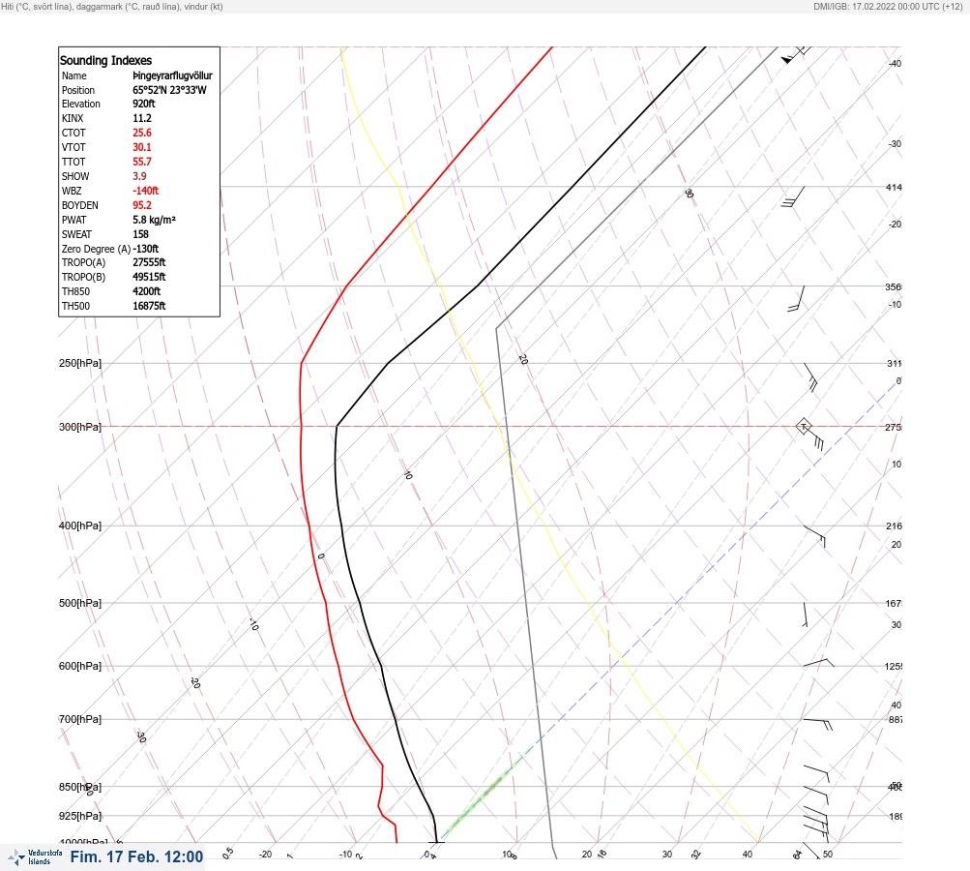The image size is (970, 871).
Task: Click the 400[hPa] pressure label
Action: coord(80,526)
